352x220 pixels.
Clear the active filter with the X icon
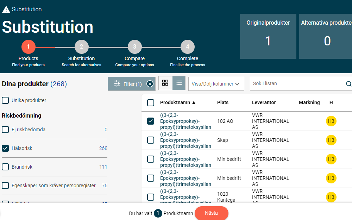150,84
